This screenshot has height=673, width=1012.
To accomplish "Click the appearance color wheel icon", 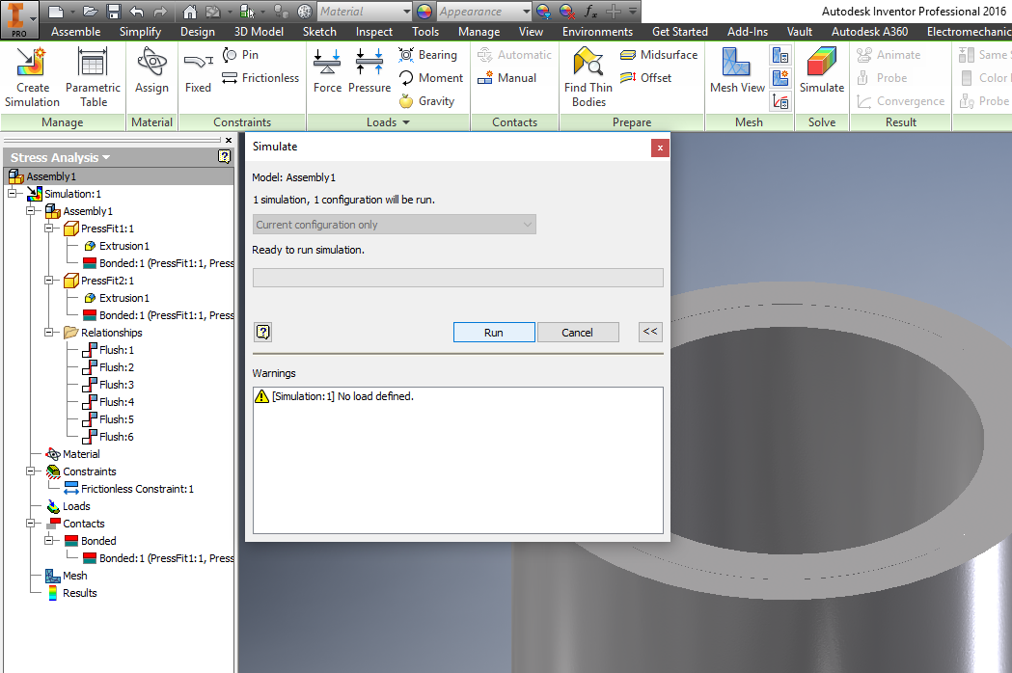I will coord(424,12).
